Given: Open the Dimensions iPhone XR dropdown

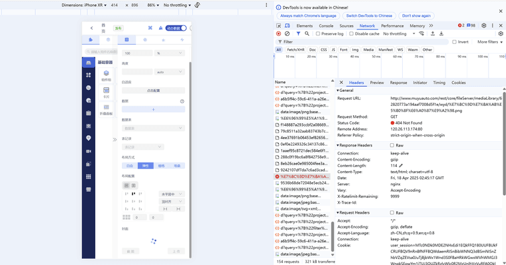Looking at the screenshot, I should click(84, 5).
